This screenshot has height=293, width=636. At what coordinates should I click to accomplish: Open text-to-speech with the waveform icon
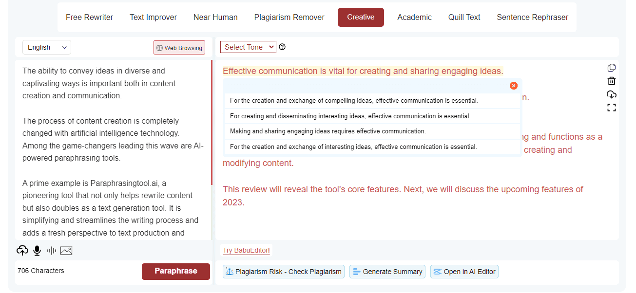pos(51,250)
